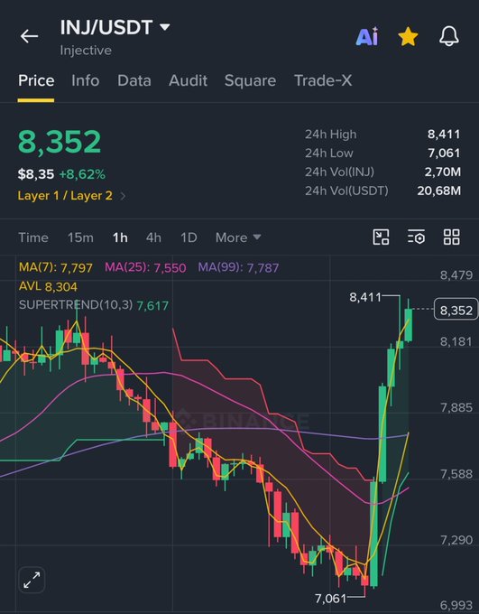The height and width of the screenshot is (614, 479).
Task: Open the Layer 1 / Layer 2 category link
Action: point(65,195)
